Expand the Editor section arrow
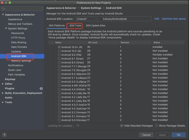The width and height of the screenshot is (189, 140). (x=3, y=84)
